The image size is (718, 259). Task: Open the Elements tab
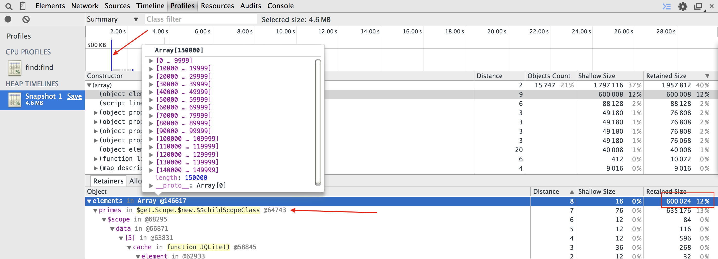click(x=50, y=6)
